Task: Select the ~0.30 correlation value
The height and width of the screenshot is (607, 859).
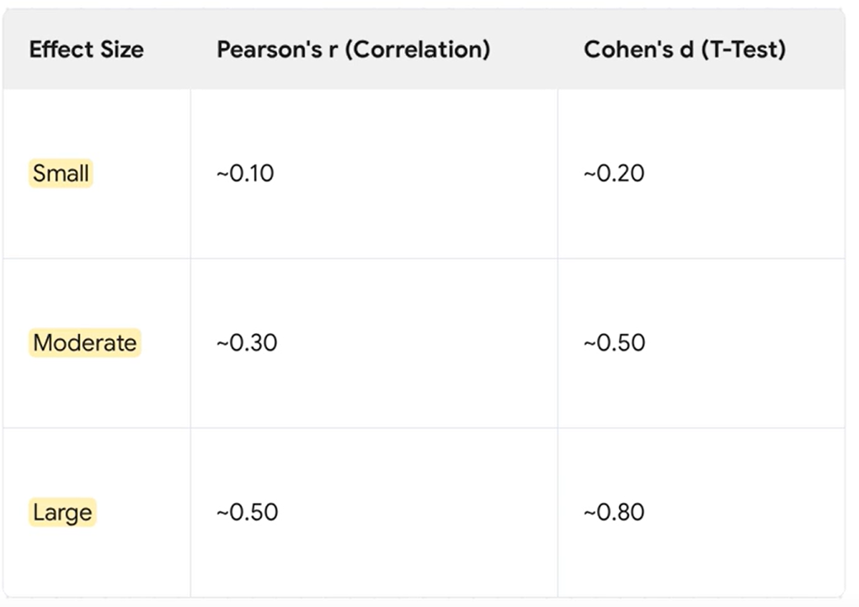Action: point(247,343)
